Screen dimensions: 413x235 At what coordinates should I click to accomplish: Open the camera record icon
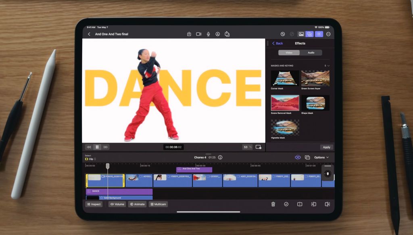[199, 34]
